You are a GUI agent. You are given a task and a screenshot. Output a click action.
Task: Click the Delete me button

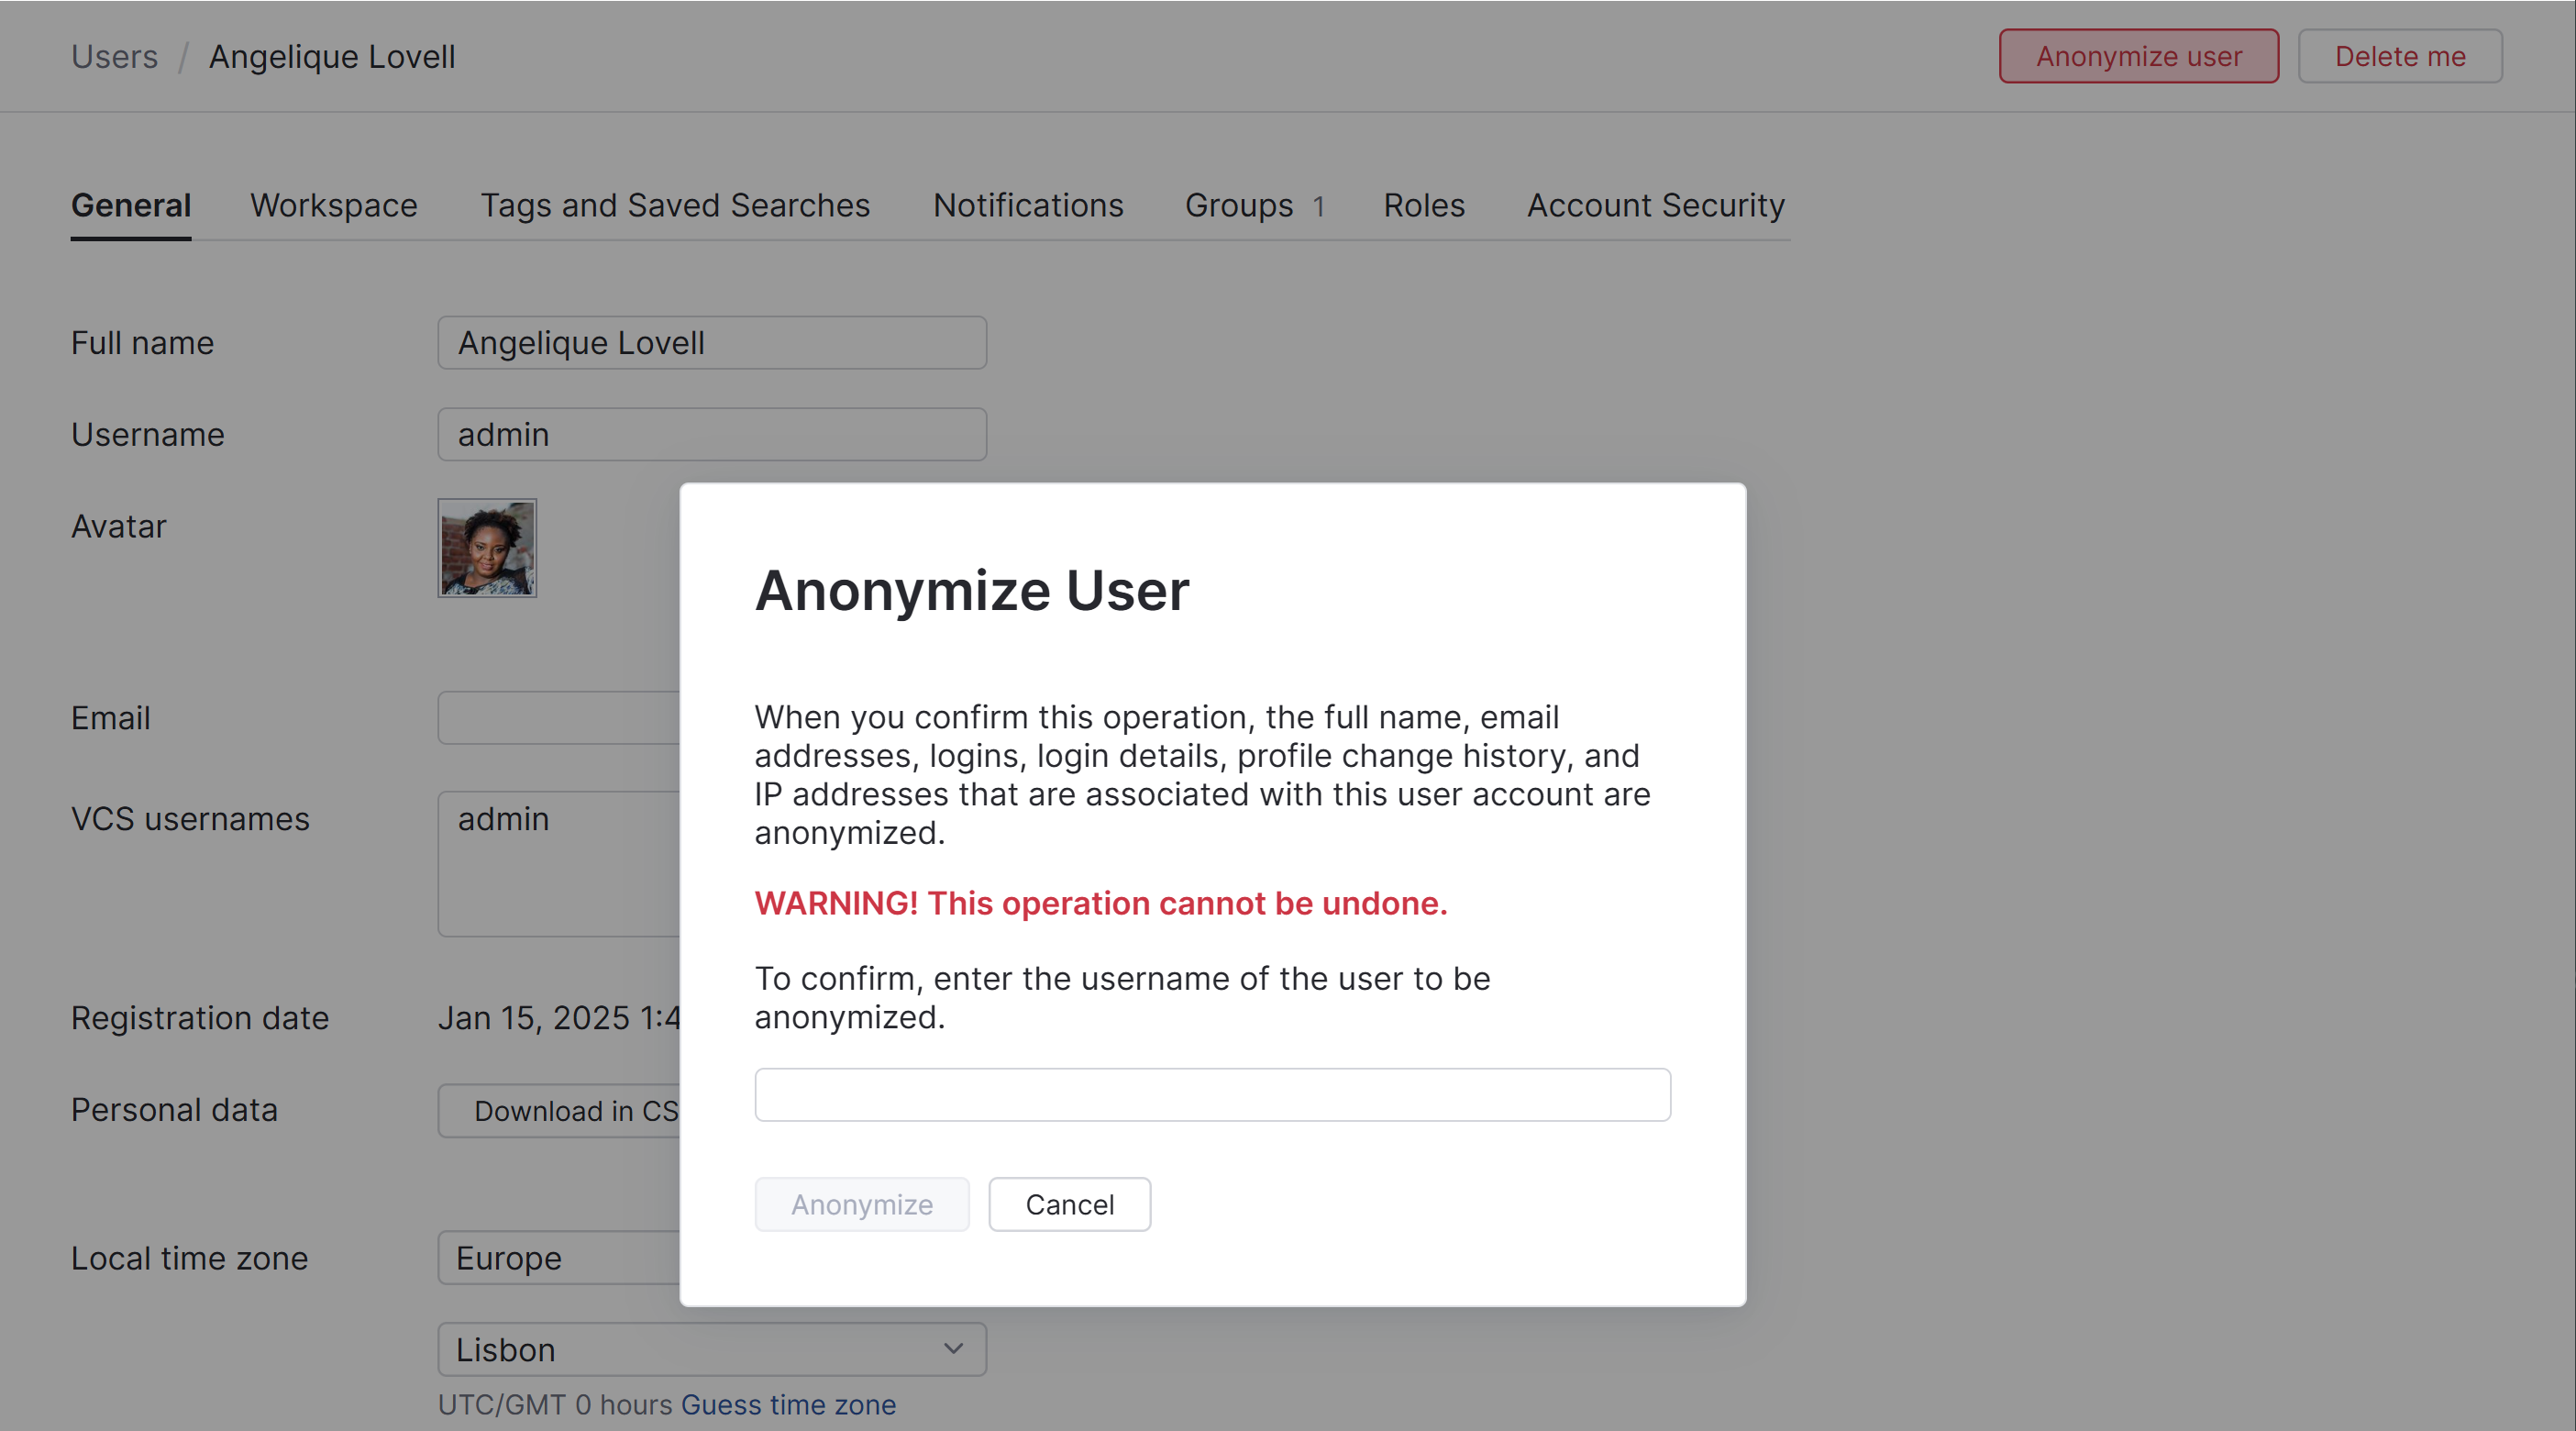(2400, 56)
